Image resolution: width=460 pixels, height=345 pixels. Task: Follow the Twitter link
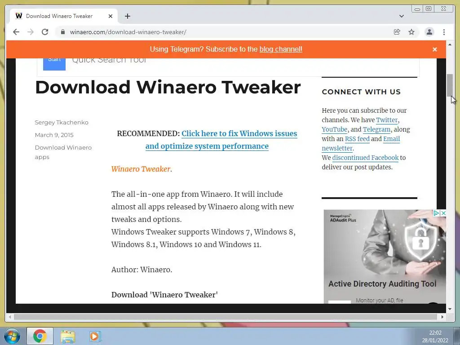(x=387, y=120)
